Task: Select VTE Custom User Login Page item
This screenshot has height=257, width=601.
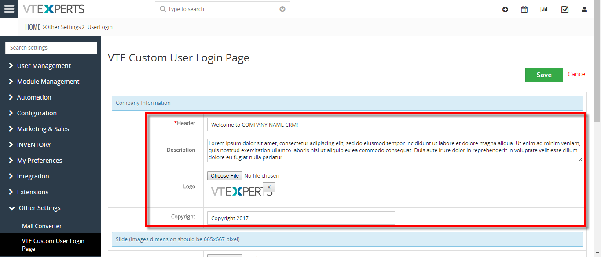Action: [51, 245]
